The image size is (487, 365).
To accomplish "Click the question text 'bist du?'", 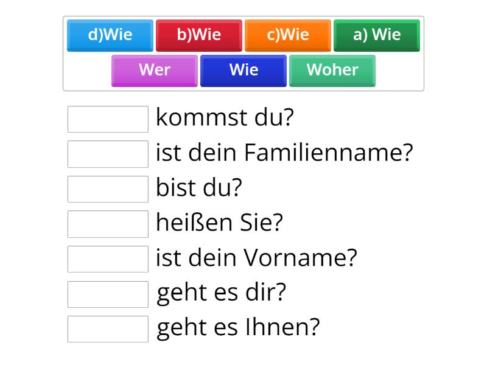I will click(198, 188).
